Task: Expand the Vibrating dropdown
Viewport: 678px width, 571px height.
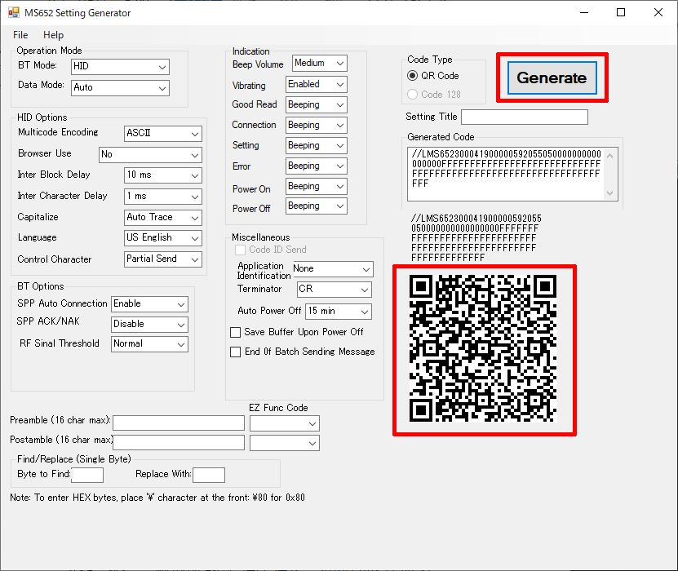Action: click(317, 84)
